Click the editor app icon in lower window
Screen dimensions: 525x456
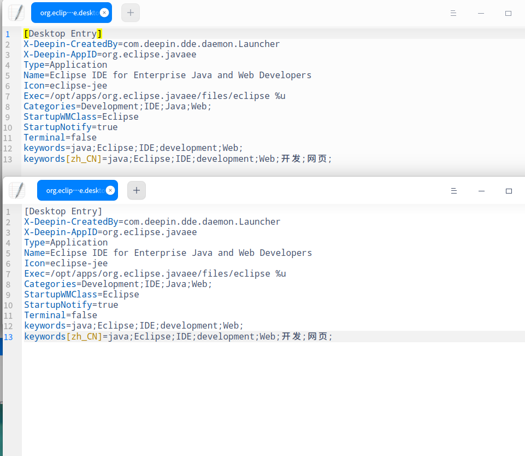pyautogui.click(x=17, y=190)
